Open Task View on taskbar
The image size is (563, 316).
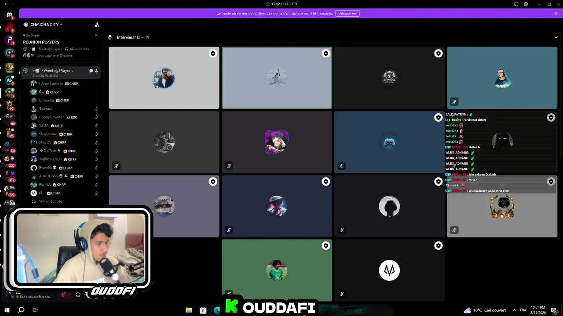click(x=35, y=310)
